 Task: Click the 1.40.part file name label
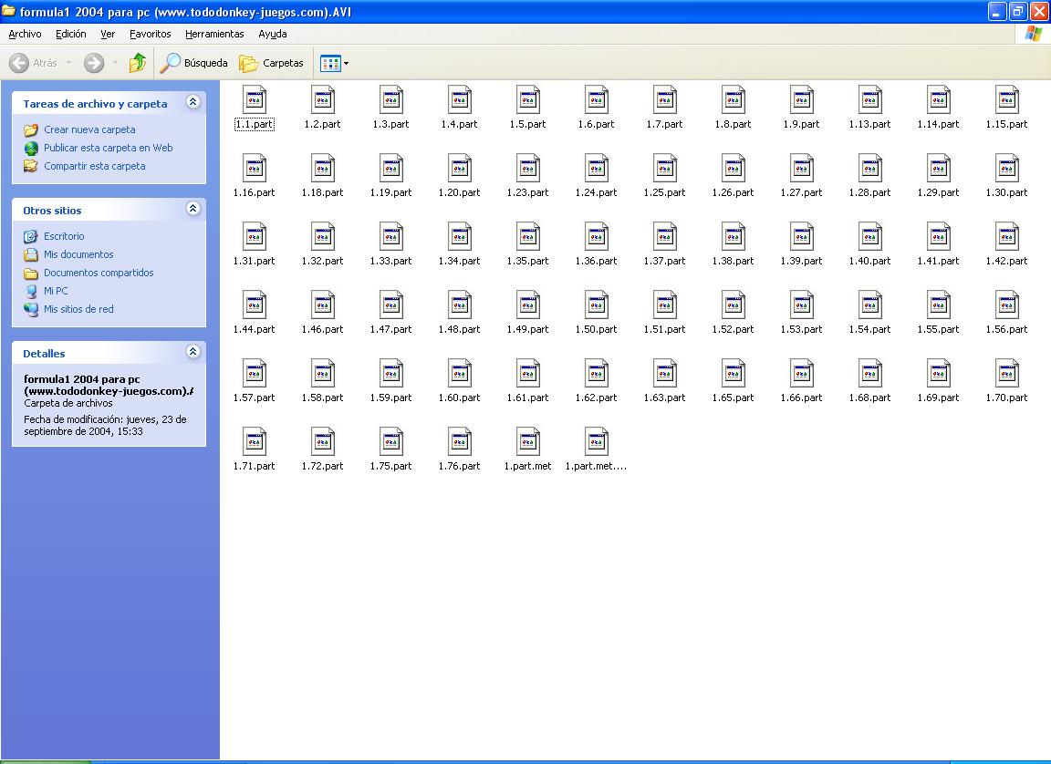point(870,261)
